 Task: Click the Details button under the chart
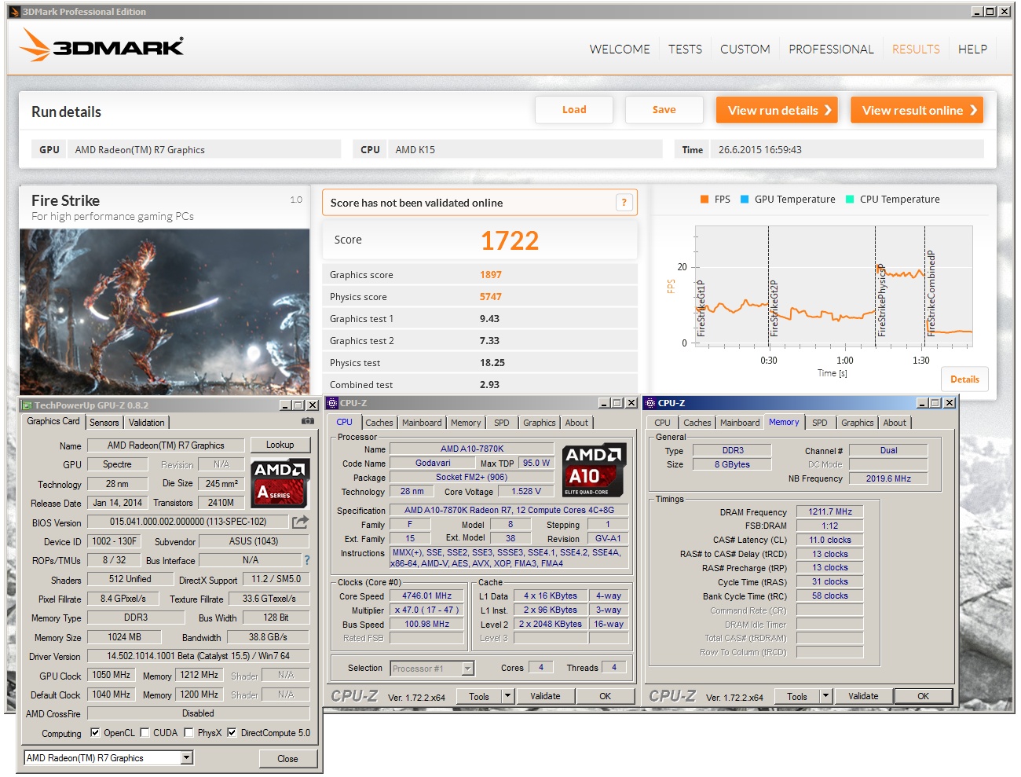pos(964,379)
